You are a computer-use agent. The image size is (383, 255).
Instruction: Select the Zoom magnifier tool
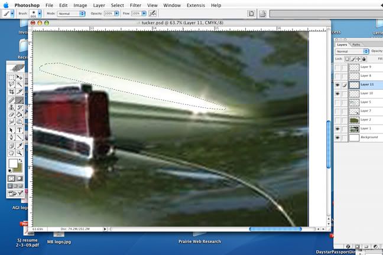click(20, 153)
